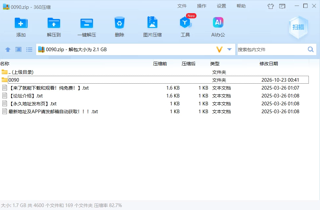Click the search magnifier icon
This screenshot has width=320, height=210.
[310, 49]
